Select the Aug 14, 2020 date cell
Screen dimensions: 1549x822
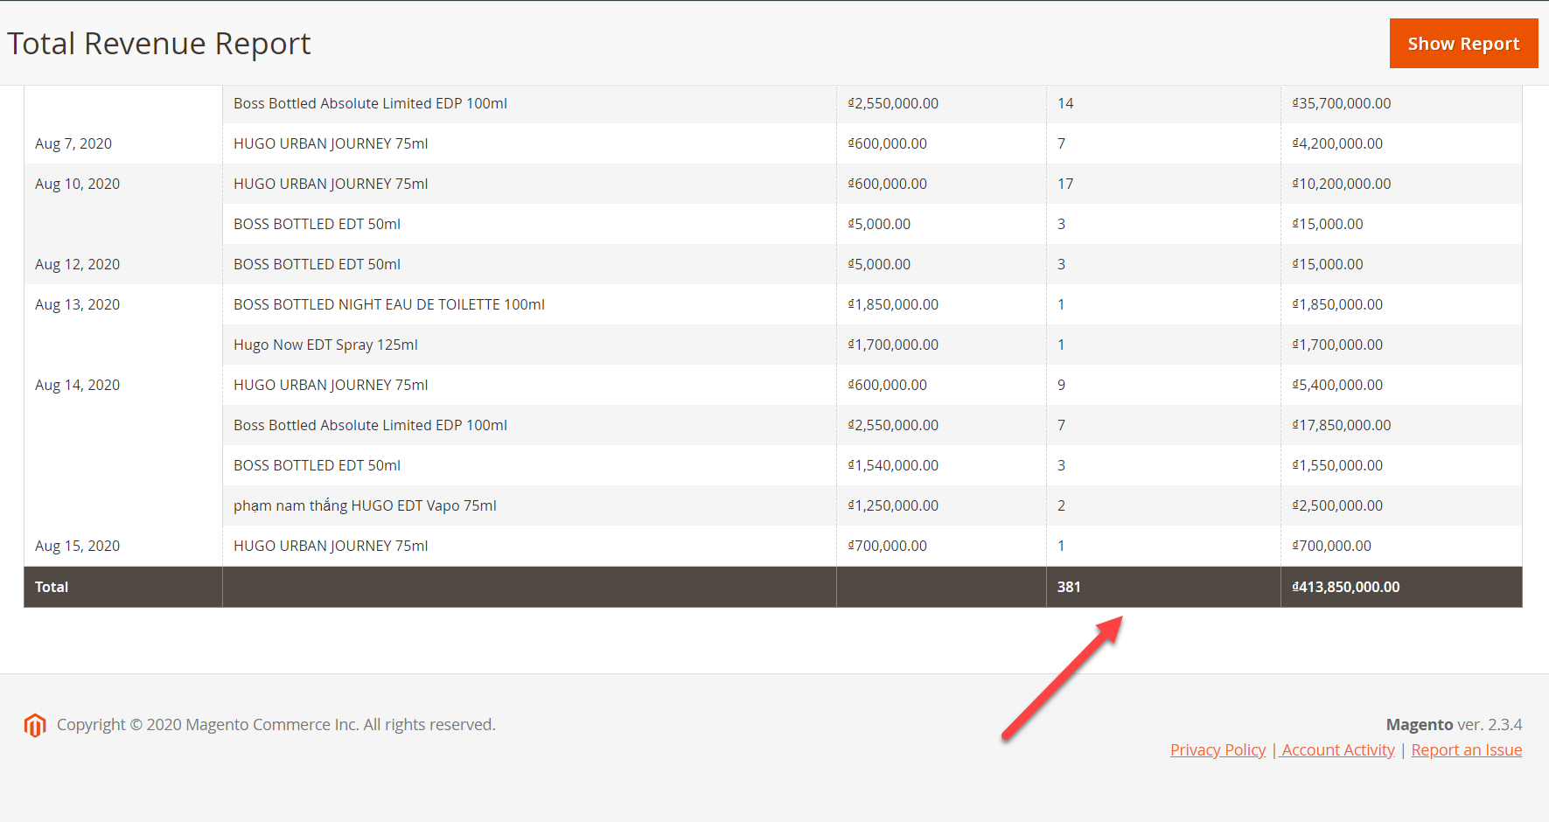[77, 385]
